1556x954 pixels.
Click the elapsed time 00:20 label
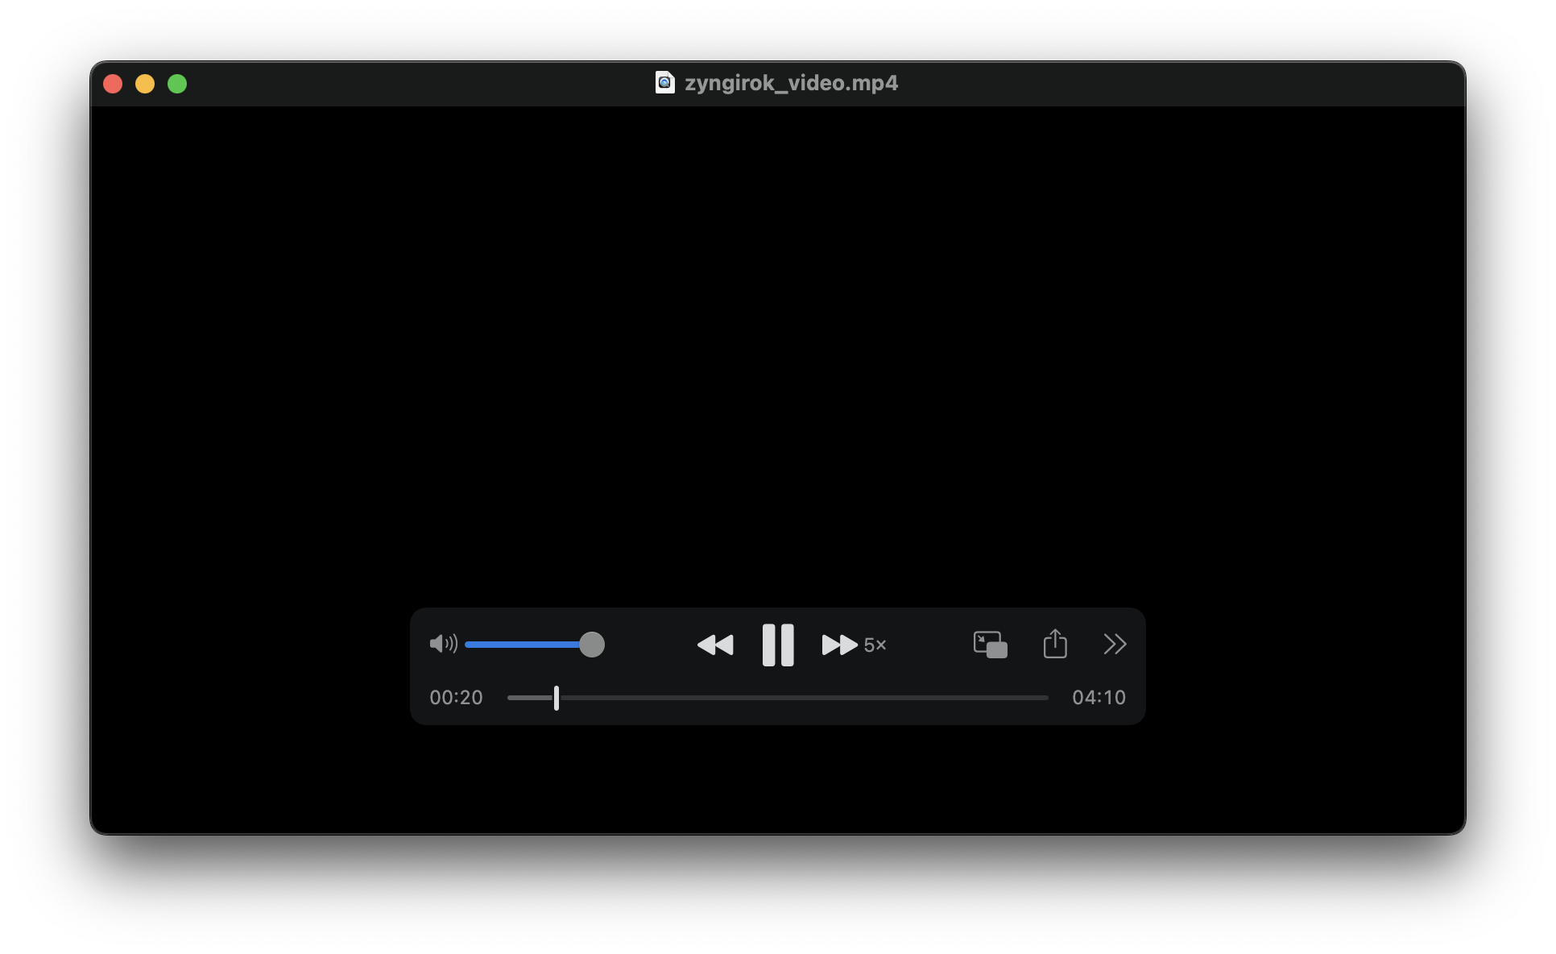click(x=456, y=698)
